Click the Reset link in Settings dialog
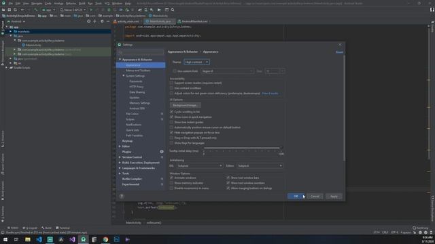 (x=339, y=52)
